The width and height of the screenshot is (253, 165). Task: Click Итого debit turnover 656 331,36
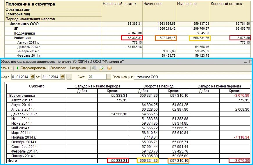tap(149, 161)
